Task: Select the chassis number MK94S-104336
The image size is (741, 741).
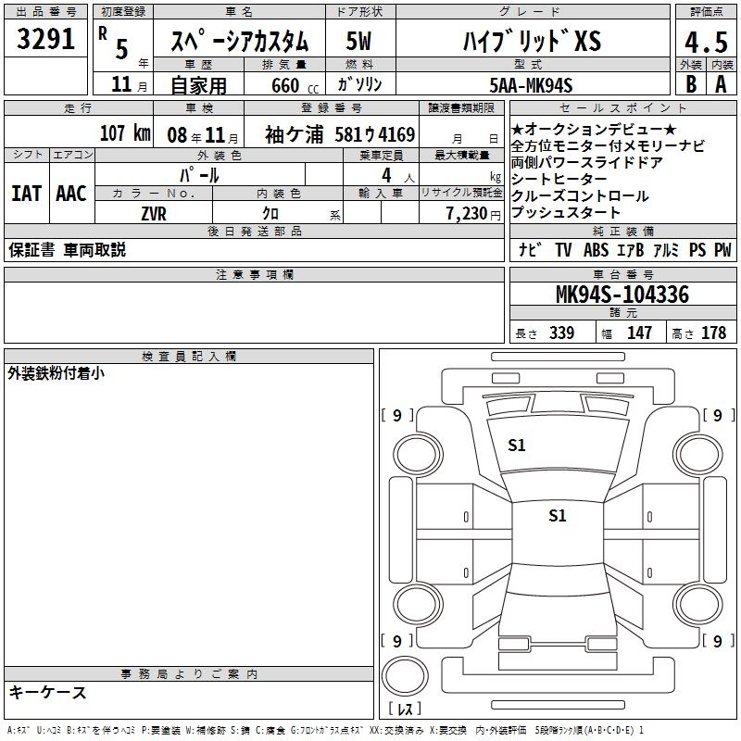Action: (622, 295)
